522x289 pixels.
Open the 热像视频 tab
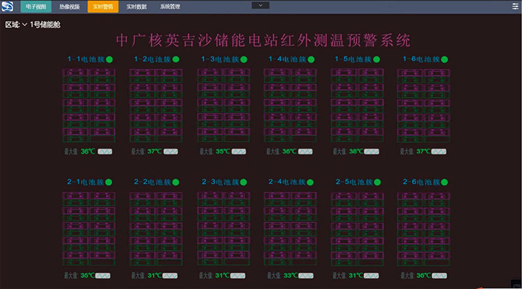point(70,7)
